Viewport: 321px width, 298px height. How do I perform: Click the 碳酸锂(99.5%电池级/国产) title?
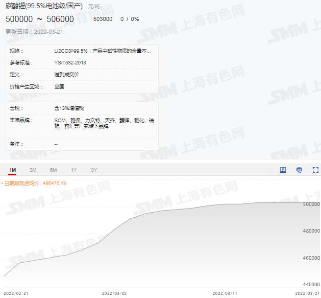pyautogui.click(x=45, y=7)
